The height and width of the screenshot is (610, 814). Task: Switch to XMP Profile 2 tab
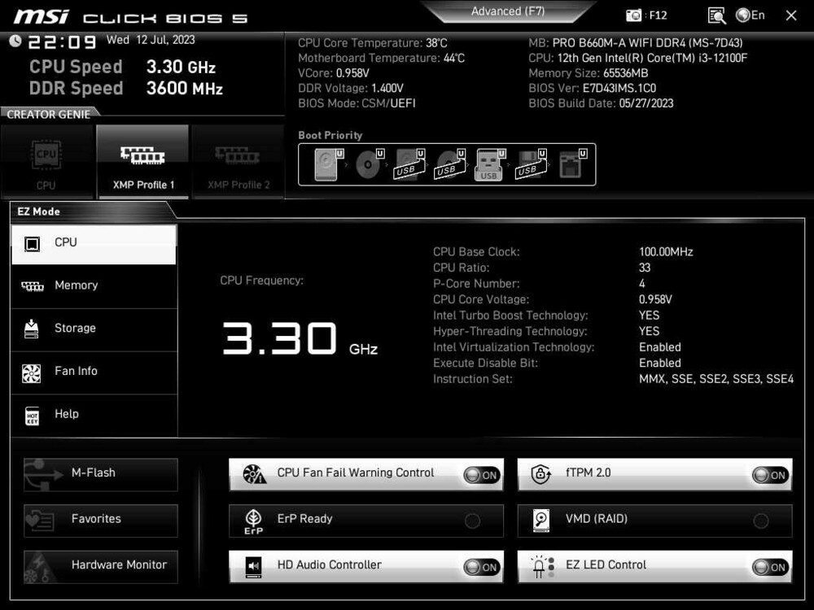(x=238, y=162)
